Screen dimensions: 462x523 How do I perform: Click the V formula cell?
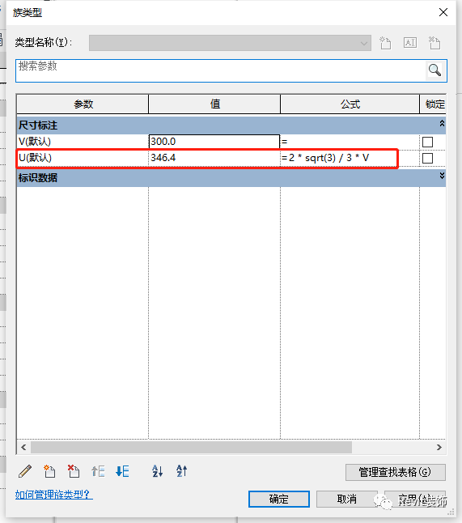(350, 142)
